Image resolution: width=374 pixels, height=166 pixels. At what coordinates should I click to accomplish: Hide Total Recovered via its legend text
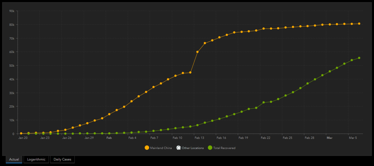tap(224, 148)
